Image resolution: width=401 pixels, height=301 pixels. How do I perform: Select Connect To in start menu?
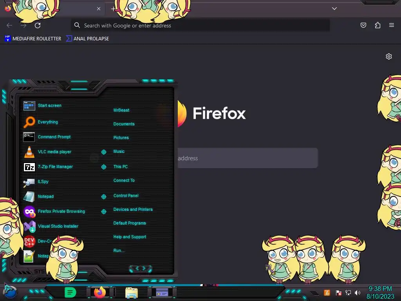124,180
